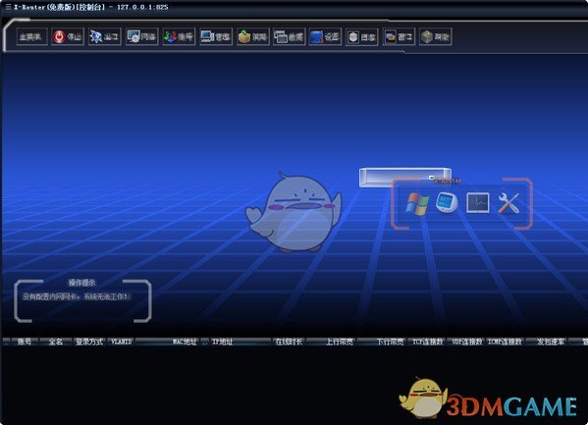Image resolution: width=588 pixels, height=425 pixels.
Task: Click the waveform monitor screen icon
Action: (x=477, y=203)
